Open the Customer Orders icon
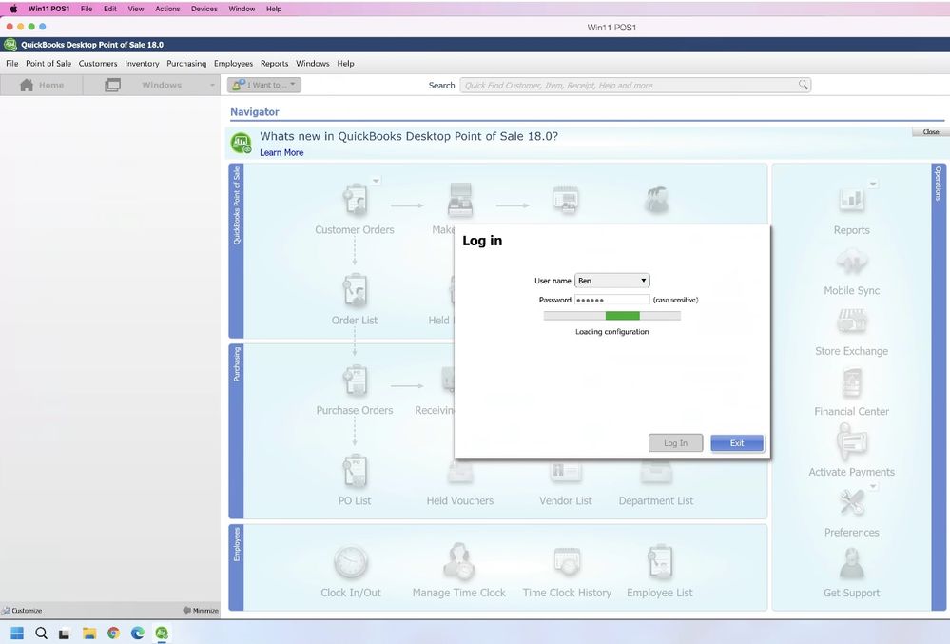 (x=355, y=200)
